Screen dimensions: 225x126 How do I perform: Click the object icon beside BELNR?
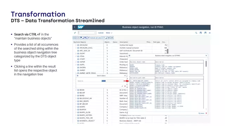78,93
